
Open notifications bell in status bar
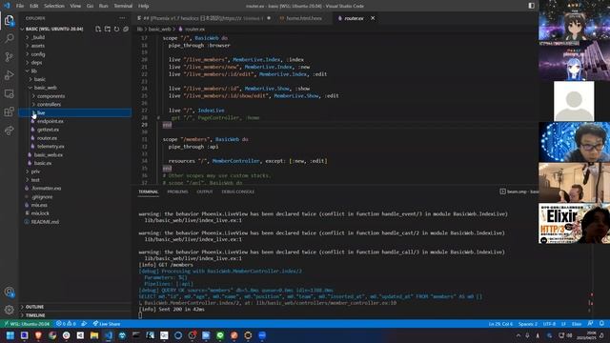coord(601,324)
